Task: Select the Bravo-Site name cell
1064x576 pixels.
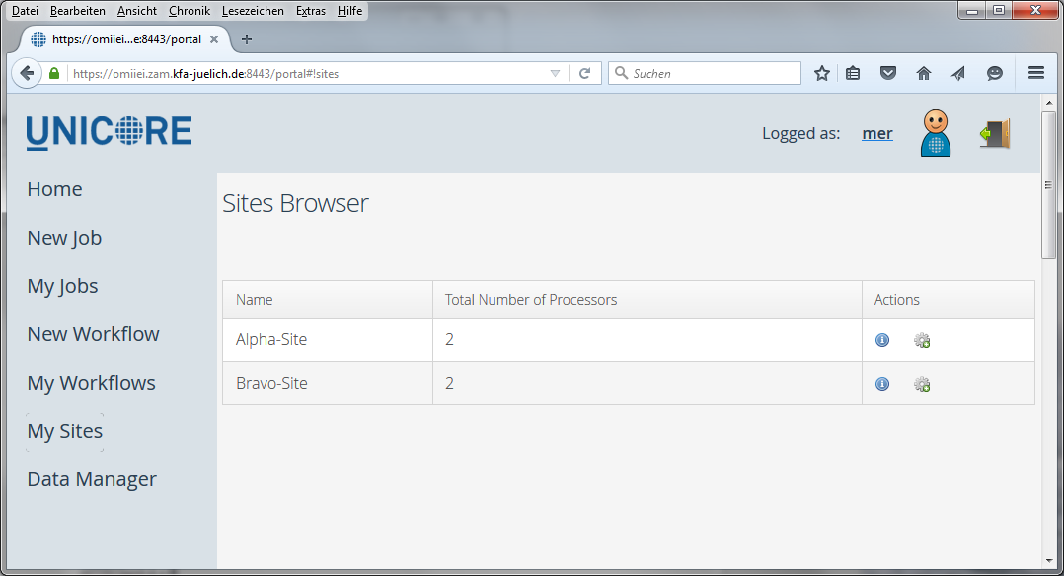Action: (328, 384)
